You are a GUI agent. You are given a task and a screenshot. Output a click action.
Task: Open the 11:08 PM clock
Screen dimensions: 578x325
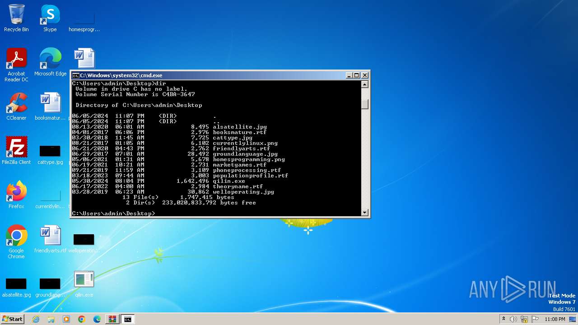(555, 319)
